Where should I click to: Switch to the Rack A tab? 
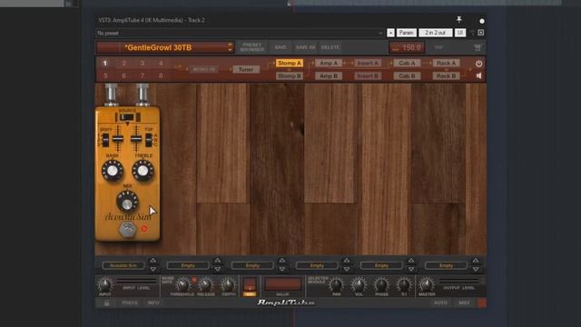[446, 63]
